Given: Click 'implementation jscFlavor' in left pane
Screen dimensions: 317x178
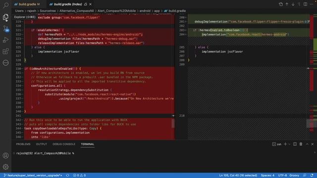Looking at the screenshot, I should [x=58, y=51].
